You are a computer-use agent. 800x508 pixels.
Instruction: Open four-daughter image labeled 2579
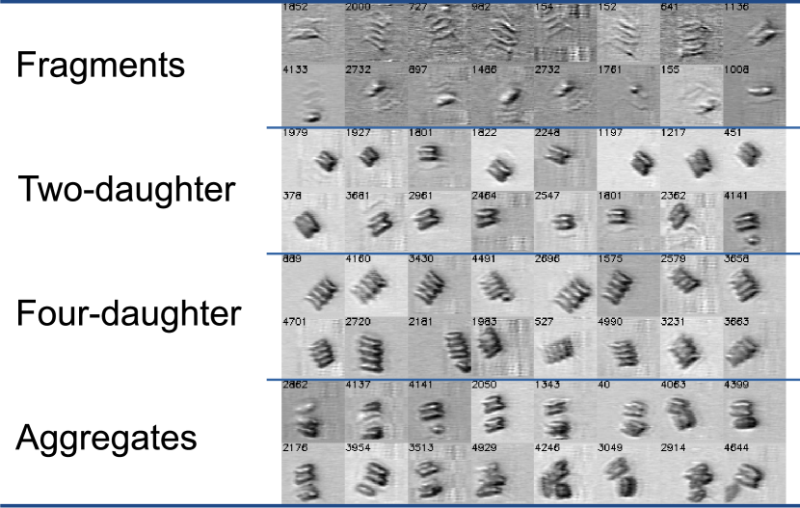point(691,285)
